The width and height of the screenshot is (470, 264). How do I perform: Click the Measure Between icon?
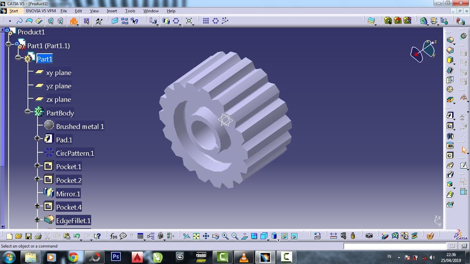coord(333,236)
